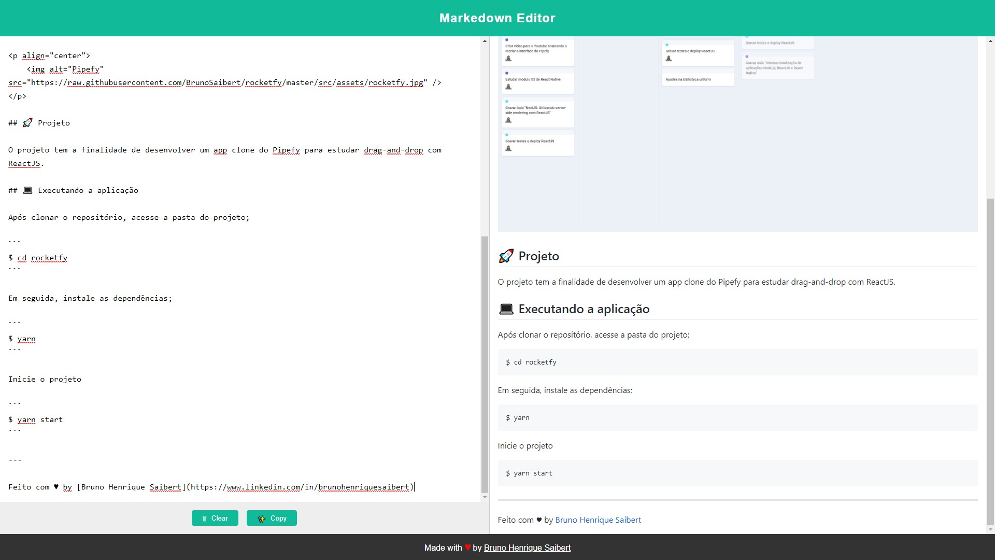Click the laptop emoji beside Executando a aplicação heading

[506, 310]
